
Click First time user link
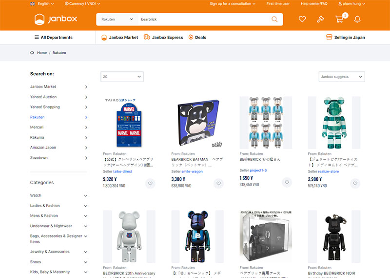pos(278,4)
